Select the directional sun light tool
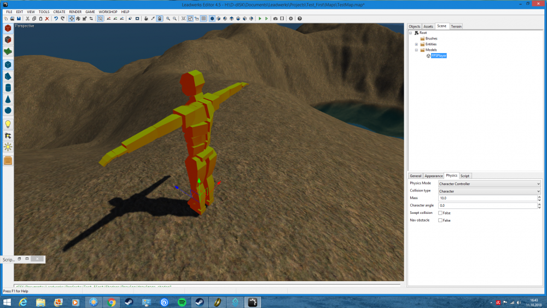Image resolution: width=547 pixels, height=308 pixels. 8,147
